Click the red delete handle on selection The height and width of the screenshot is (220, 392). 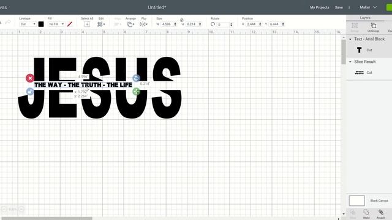[x=30, y=78]
